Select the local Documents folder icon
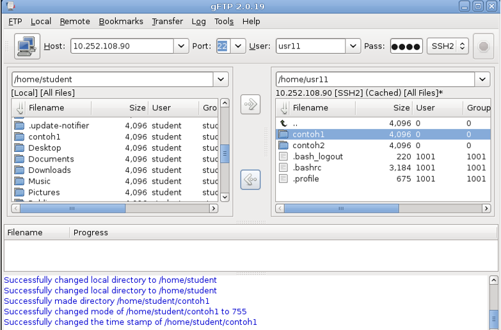501x330 pixels. 19,159
